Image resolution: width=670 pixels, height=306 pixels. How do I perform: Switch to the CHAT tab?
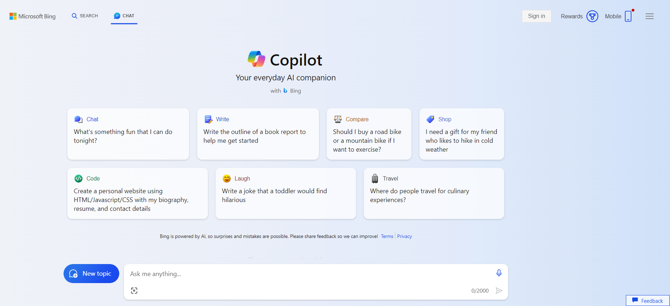coord(124,16)
